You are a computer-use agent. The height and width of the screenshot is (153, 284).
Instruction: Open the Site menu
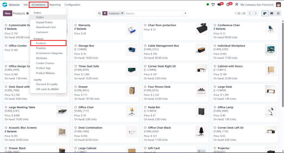click(26, 5)
